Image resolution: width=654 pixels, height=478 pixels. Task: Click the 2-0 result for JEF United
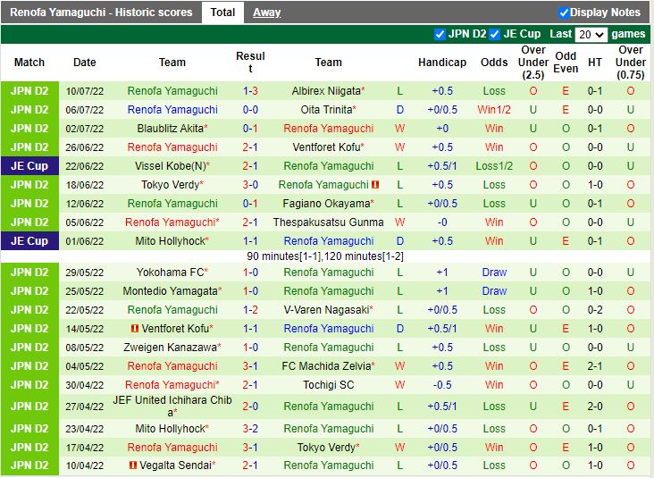[250, 407]
